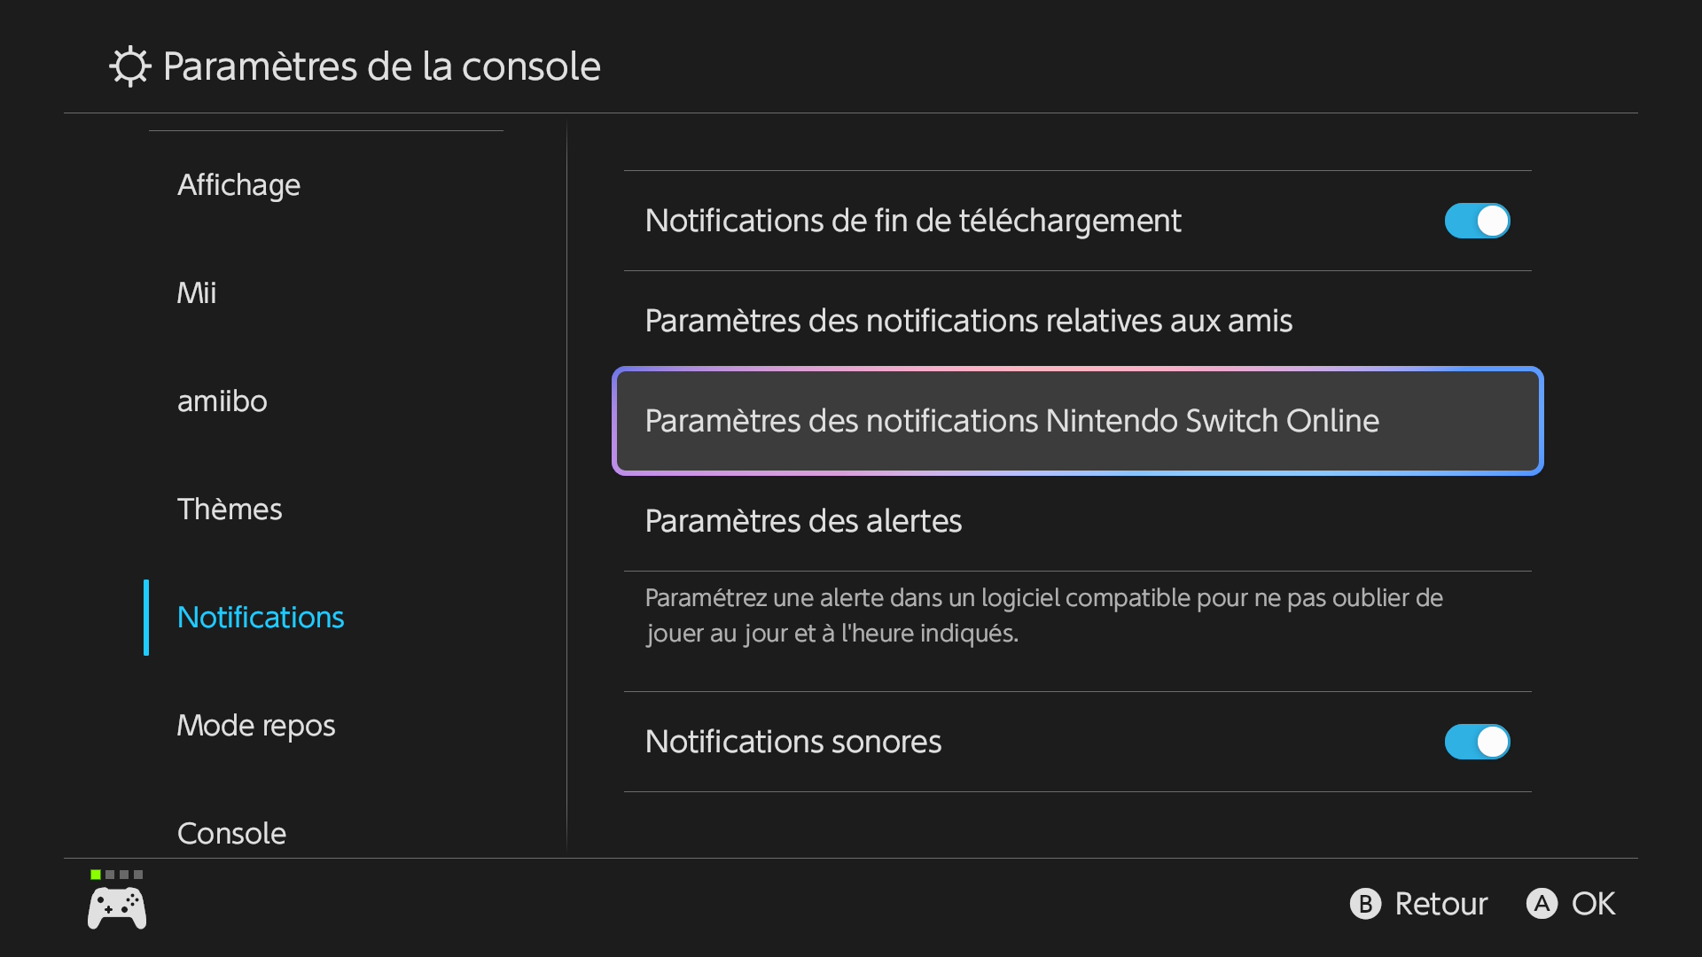
Task: Click the settings gear icon in header
Action: coord(130,66)
